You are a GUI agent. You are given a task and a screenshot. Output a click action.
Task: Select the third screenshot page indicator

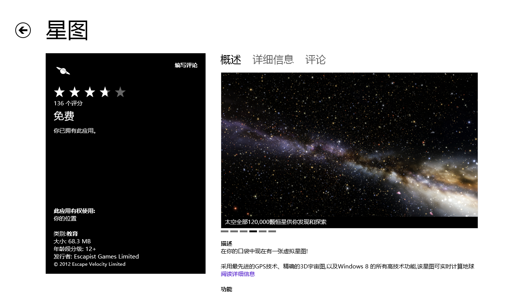coord(244,231)
